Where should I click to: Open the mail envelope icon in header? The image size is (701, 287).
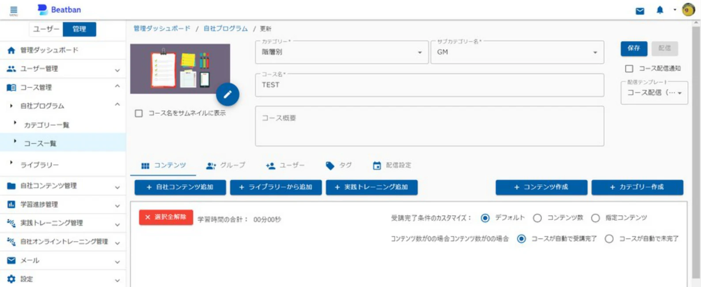tap(640, 11)
